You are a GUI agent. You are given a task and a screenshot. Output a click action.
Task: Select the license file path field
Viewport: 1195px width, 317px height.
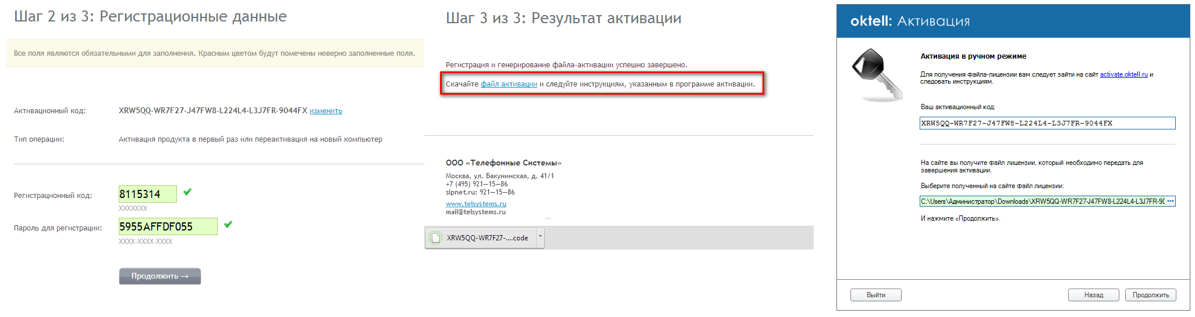(x=1042, y=201)
